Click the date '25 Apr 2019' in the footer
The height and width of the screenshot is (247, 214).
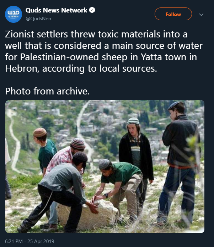pos(41,241)
